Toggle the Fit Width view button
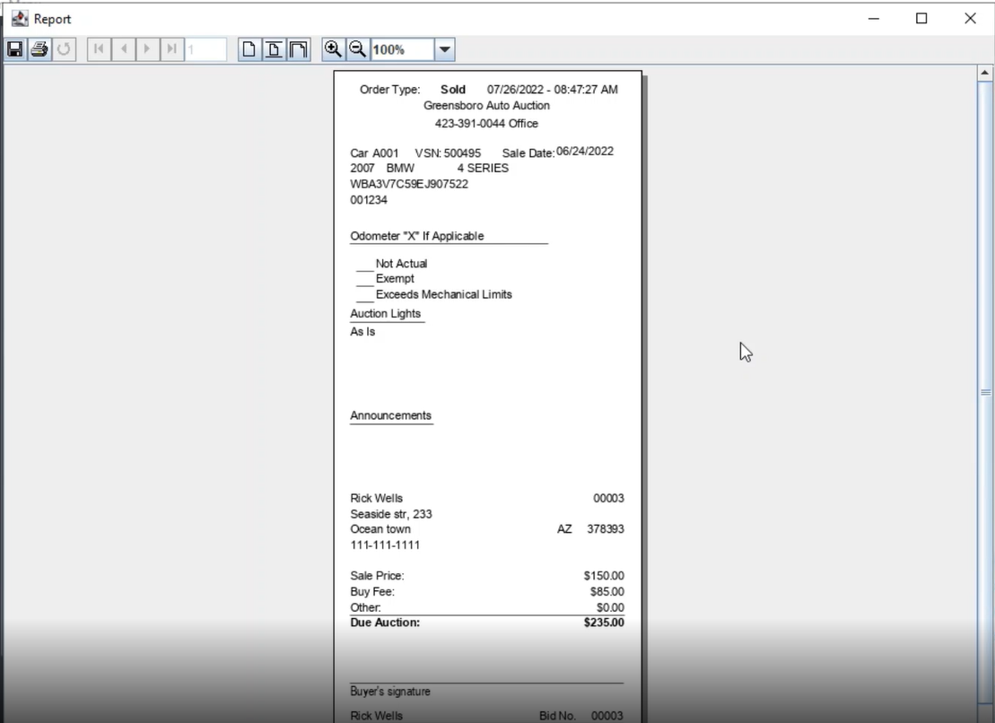 click(298, 49)
